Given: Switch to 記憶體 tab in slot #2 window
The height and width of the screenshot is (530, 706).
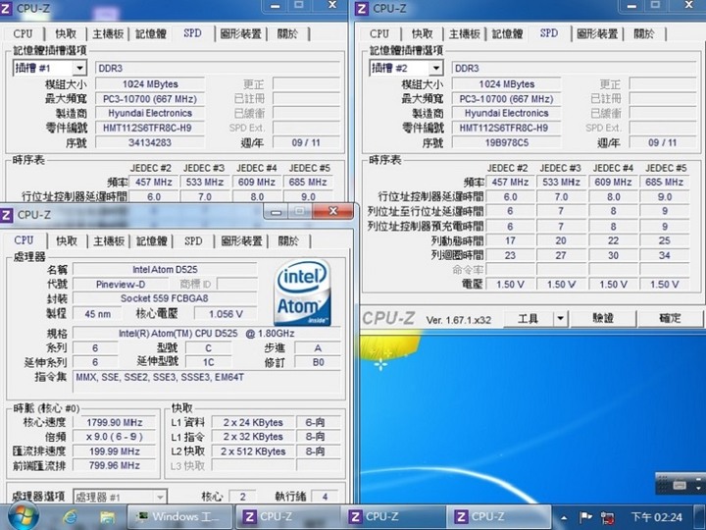Looking at the screenshot, I should [508, 33].
